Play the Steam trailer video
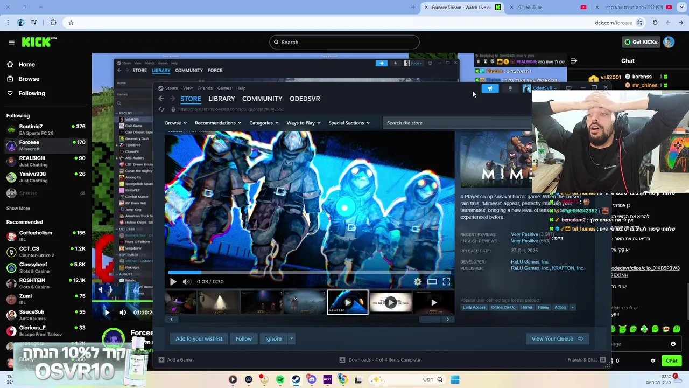 tap(173, 281)
